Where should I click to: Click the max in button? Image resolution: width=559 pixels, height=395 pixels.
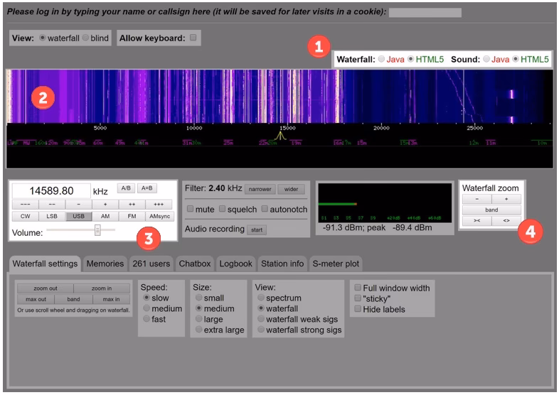tap(111, 299)
